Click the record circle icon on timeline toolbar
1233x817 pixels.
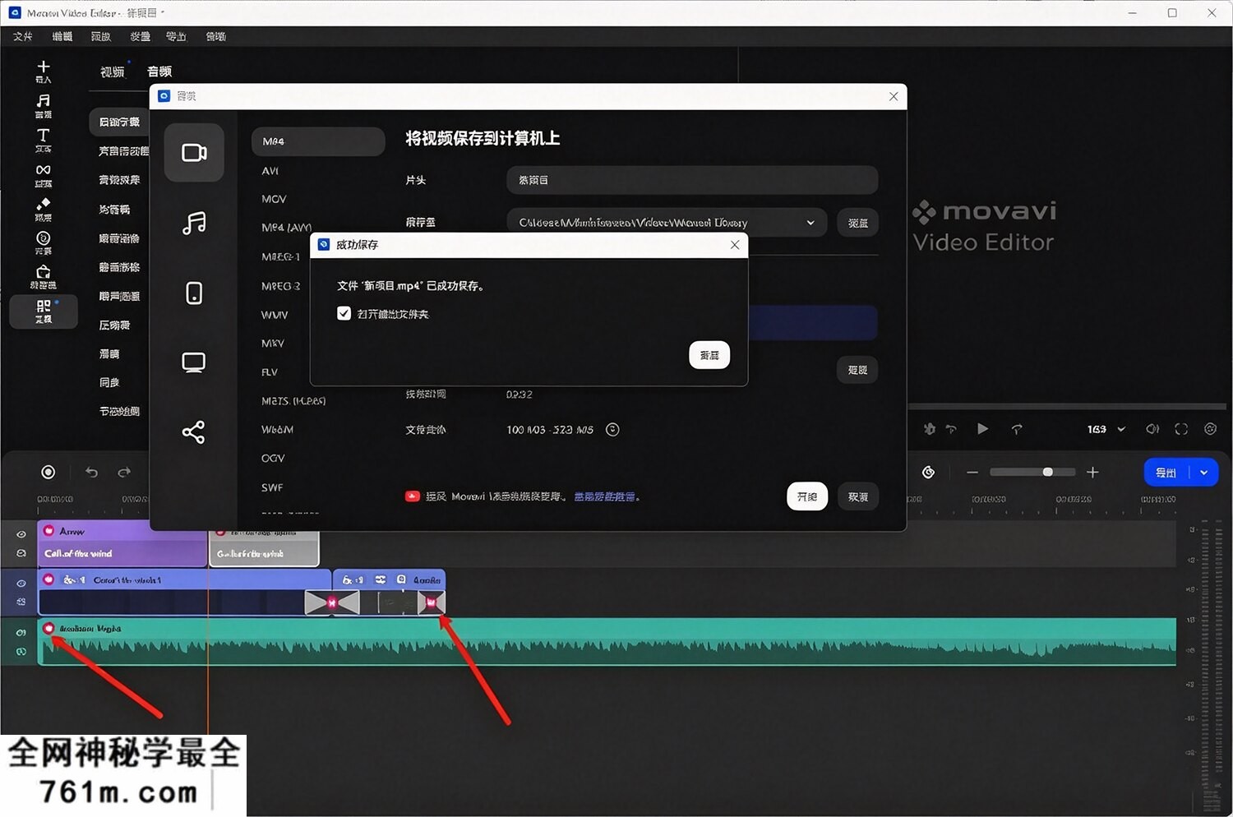(x=48, y=472)
